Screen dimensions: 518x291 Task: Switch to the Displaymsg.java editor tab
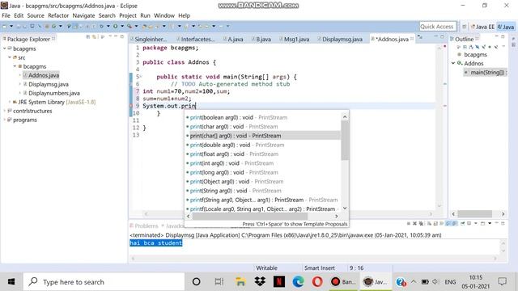(x=342, y=39)
